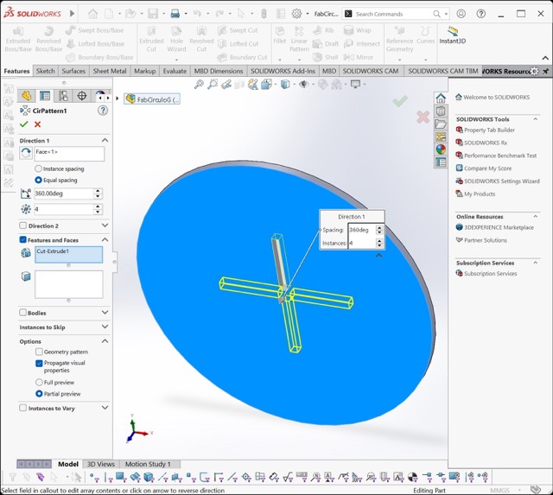This screenshot has height=495, width=553.
Task: Expand Instances to Skip section
Action: 105,327
